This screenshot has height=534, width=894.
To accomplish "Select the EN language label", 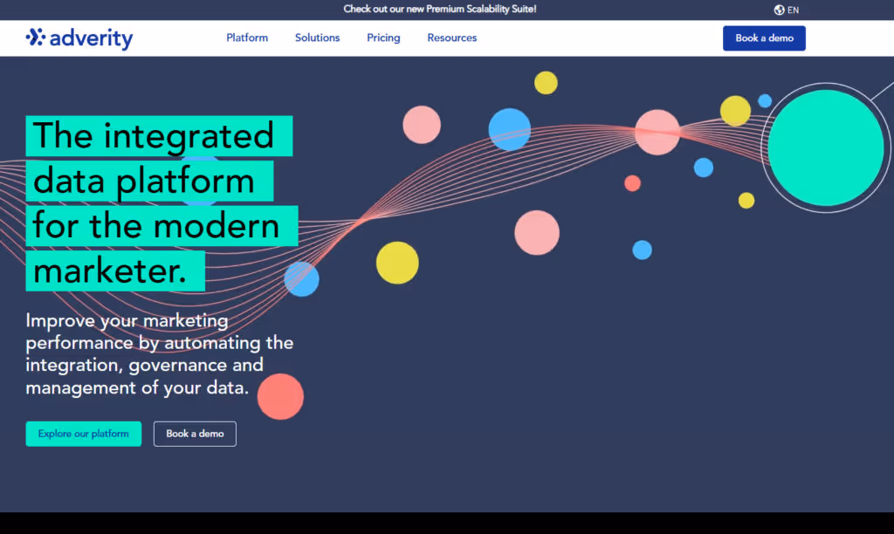I will pyautogui.click(x=793, y=10).
